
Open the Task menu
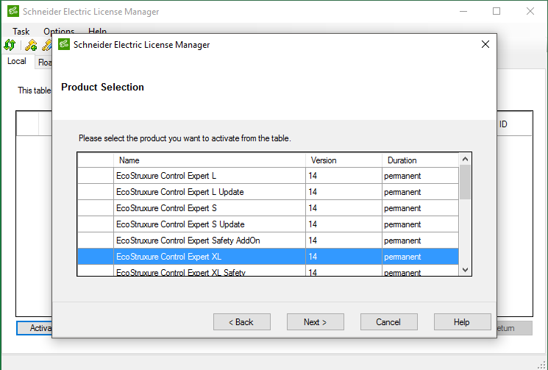click(21, 31)
